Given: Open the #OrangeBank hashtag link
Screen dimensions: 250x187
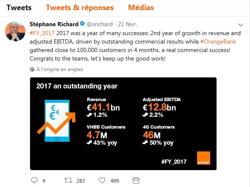Looking at the screenshot, I should pos(218,41).
